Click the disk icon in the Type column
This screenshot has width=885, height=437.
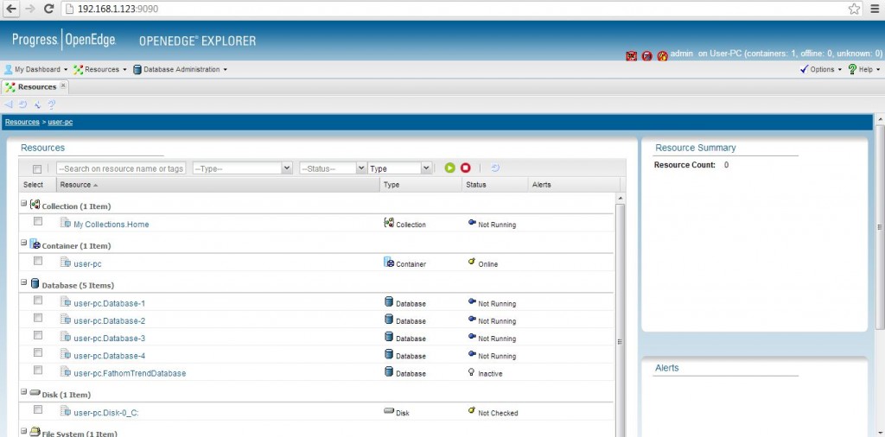[x=388, y=411]
